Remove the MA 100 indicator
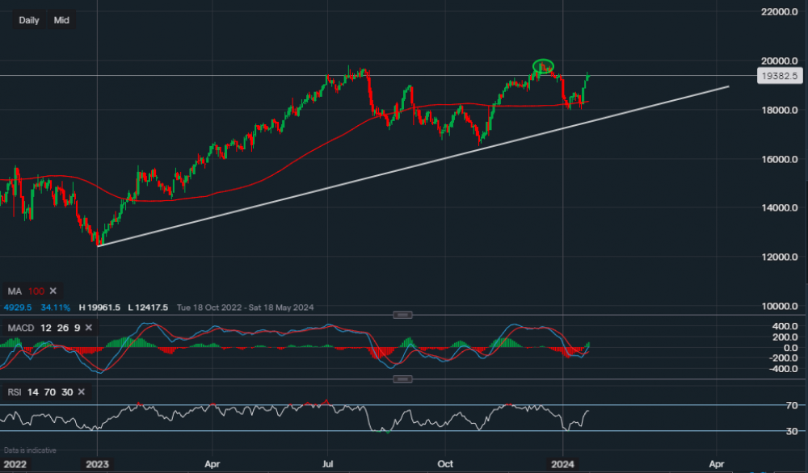Viewport: 808px width, 473px height. tap(53, 291)
